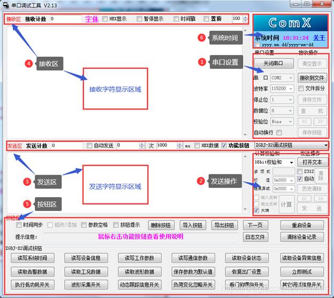Click the 读取波形数据 button

[140, 272]
